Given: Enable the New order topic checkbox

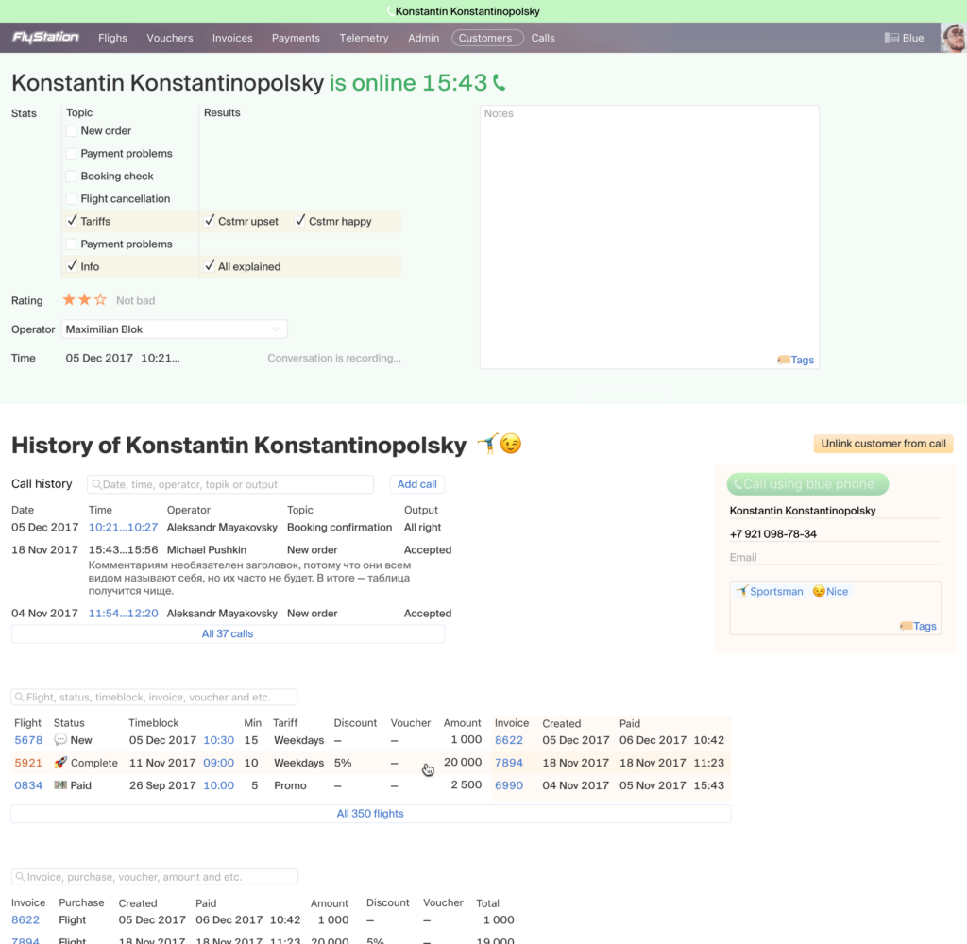Looking at the screenshot, I should pos(72,131).
